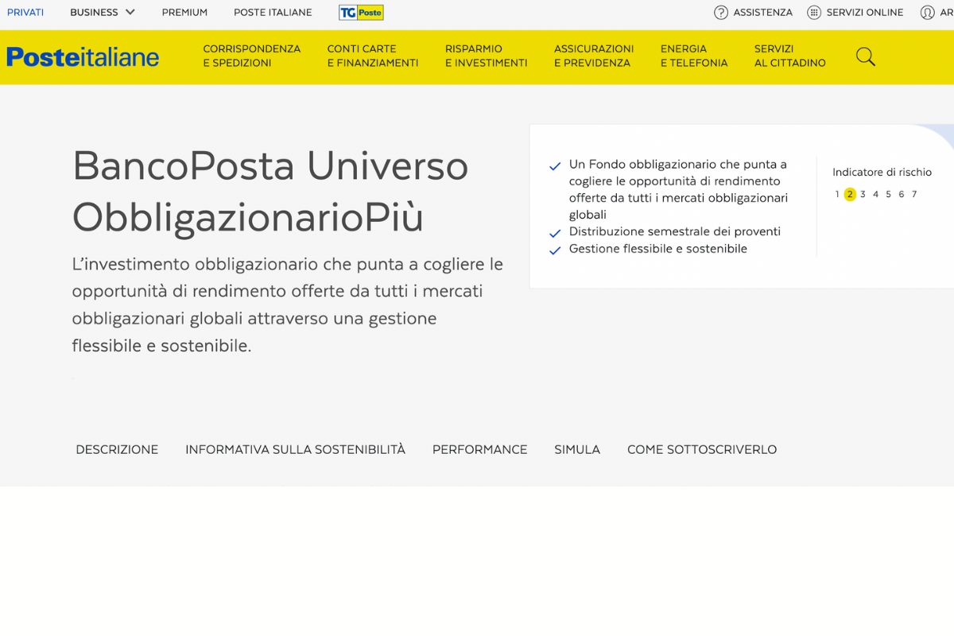This screenshot has width=954, height=636.
Task: Open Conti Carte e Finanziamenti menu
Action: [373, 56]
